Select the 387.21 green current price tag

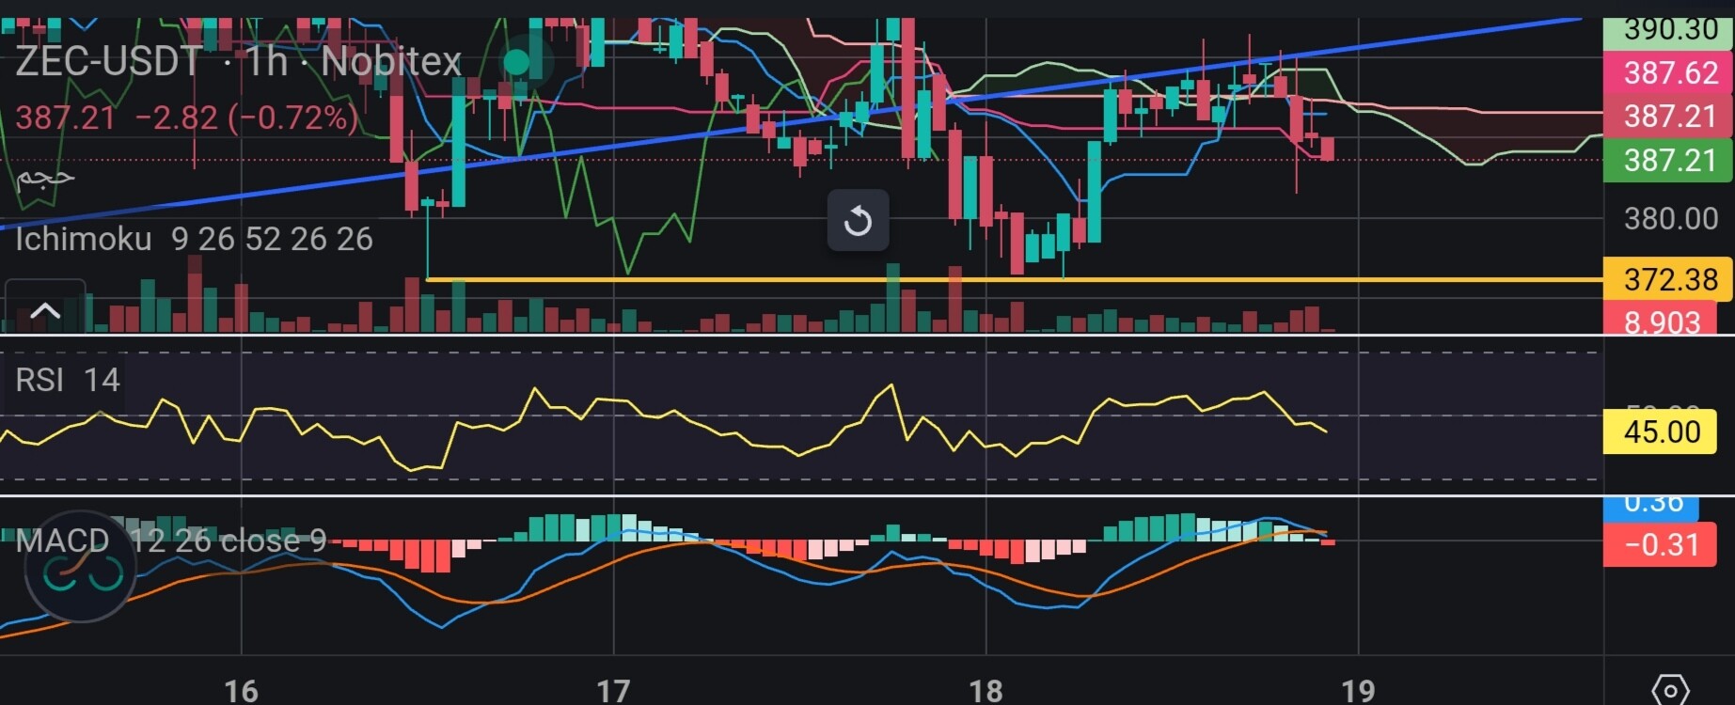[1667, 160]
